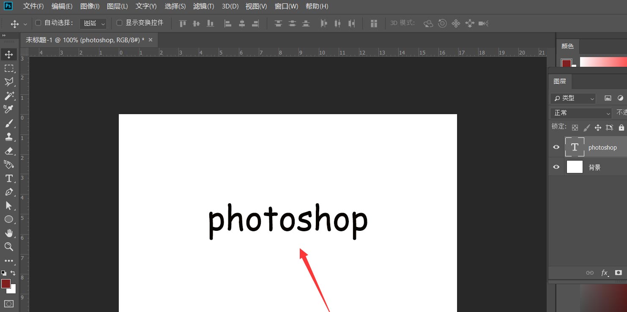The height and width of the screenshot is (312, 627).
Task: Enable the 自动选择 checkbox
Action: click(x=38, y=23)
